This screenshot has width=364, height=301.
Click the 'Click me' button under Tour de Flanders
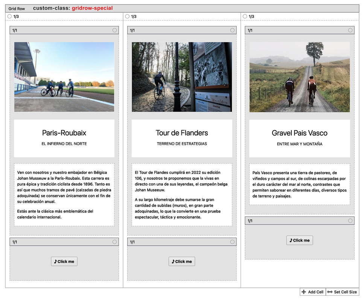click(182, 261)
